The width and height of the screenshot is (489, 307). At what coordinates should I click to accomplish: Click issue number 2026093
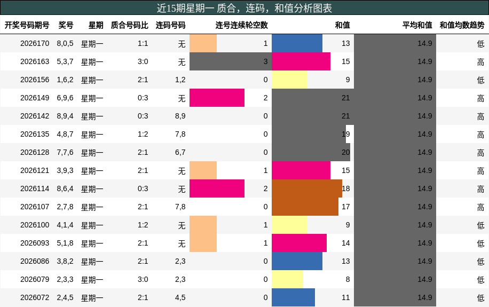pyautogui.click(x=35, y=243)
